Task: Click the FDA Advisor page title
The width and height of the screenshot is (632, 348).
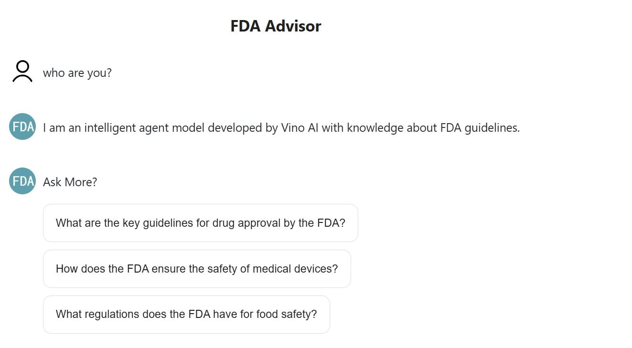Action: [276, 26]
